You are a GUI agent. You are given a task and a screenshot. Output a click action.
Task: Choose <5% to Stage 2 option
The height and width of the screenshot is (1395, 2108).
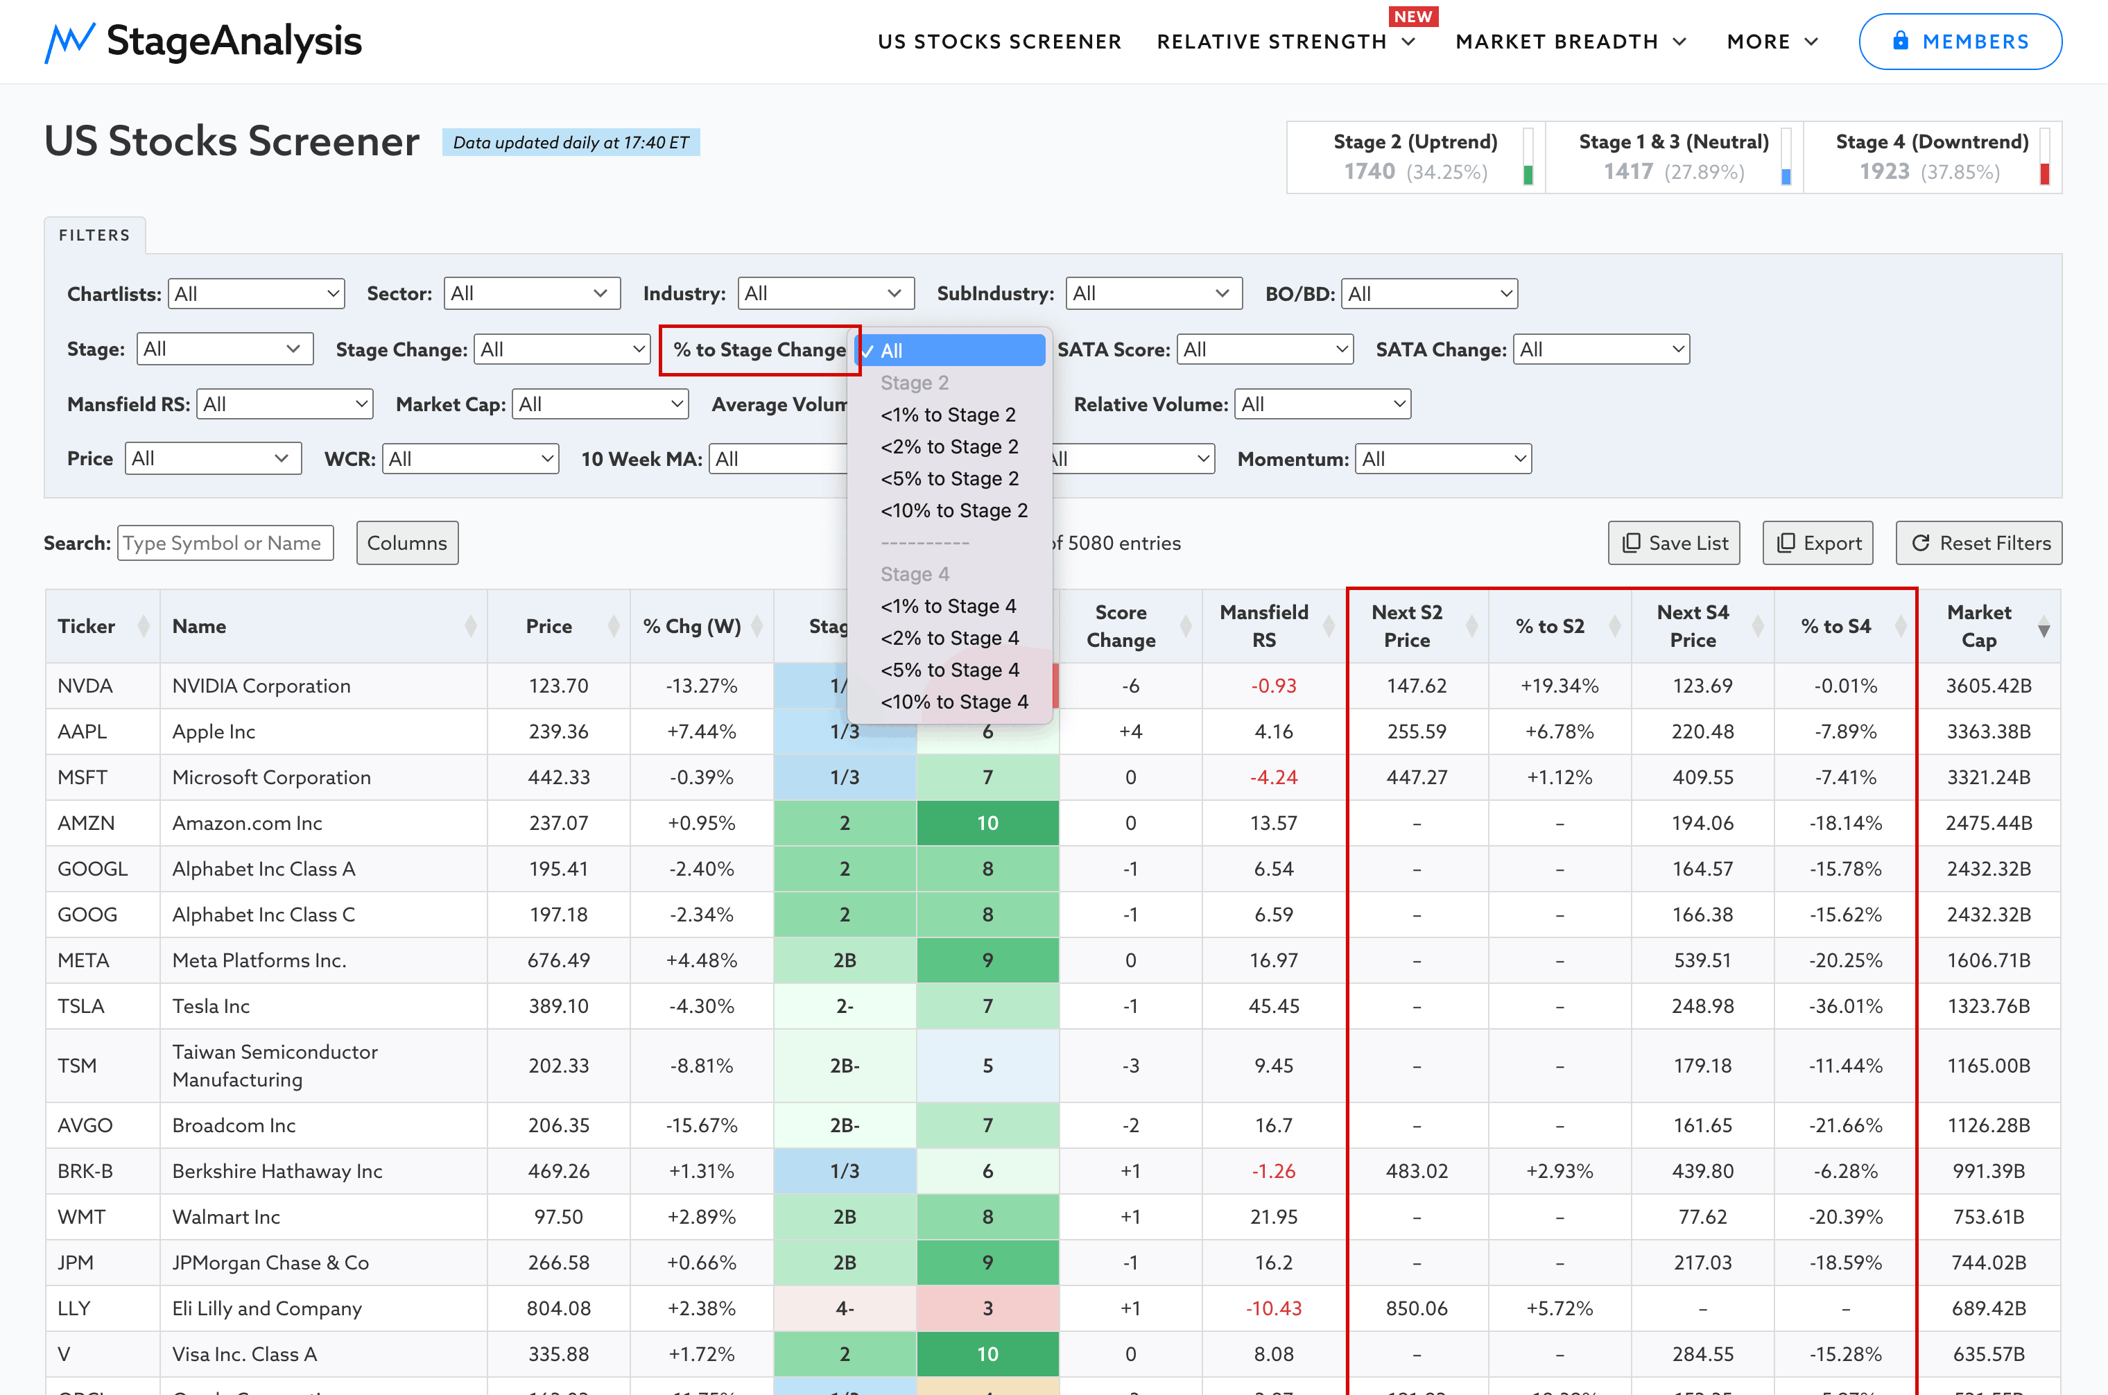coord(951,478)
